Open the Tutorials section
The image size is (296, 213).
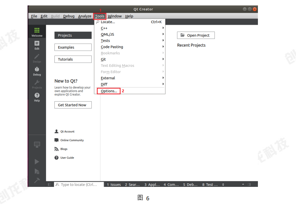73,59
